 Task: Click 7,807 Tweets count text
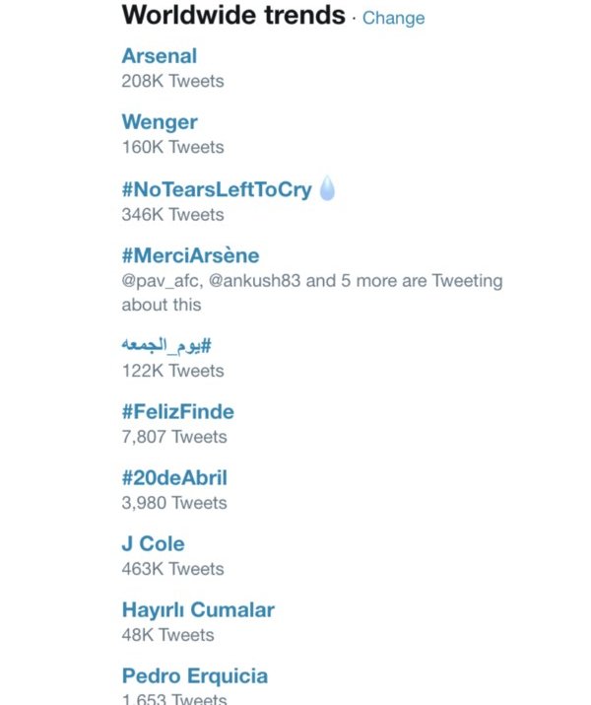pos(174,437)
